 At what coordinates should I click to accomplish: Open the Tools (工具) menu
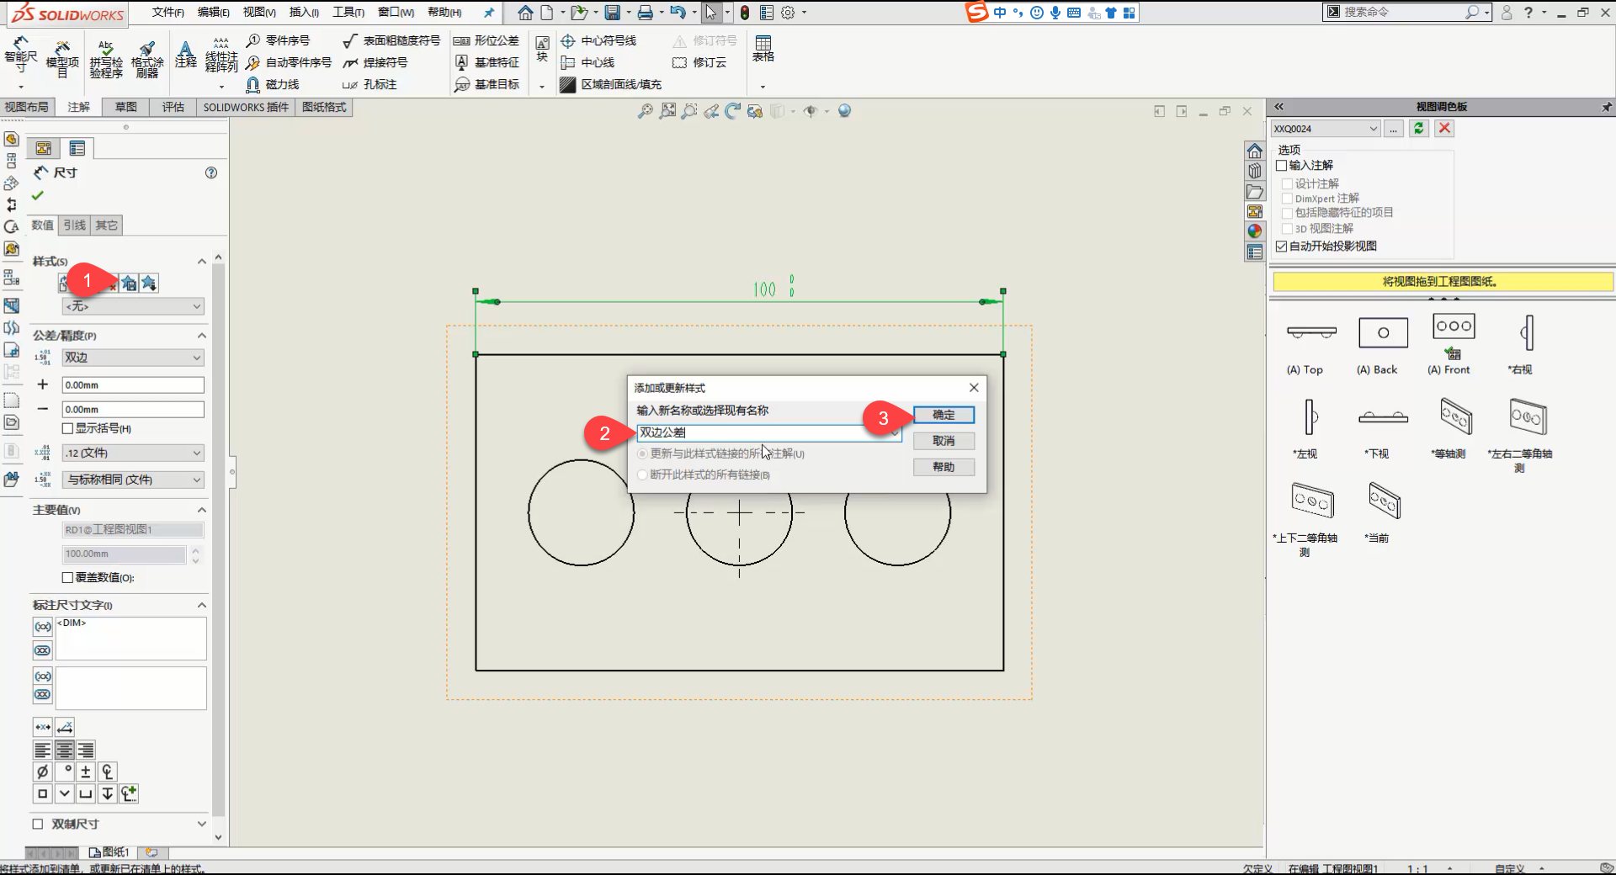click(x=348, y=13)
